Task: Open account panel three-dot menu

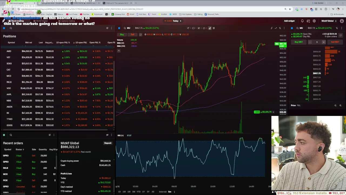Action: [111, 135]
